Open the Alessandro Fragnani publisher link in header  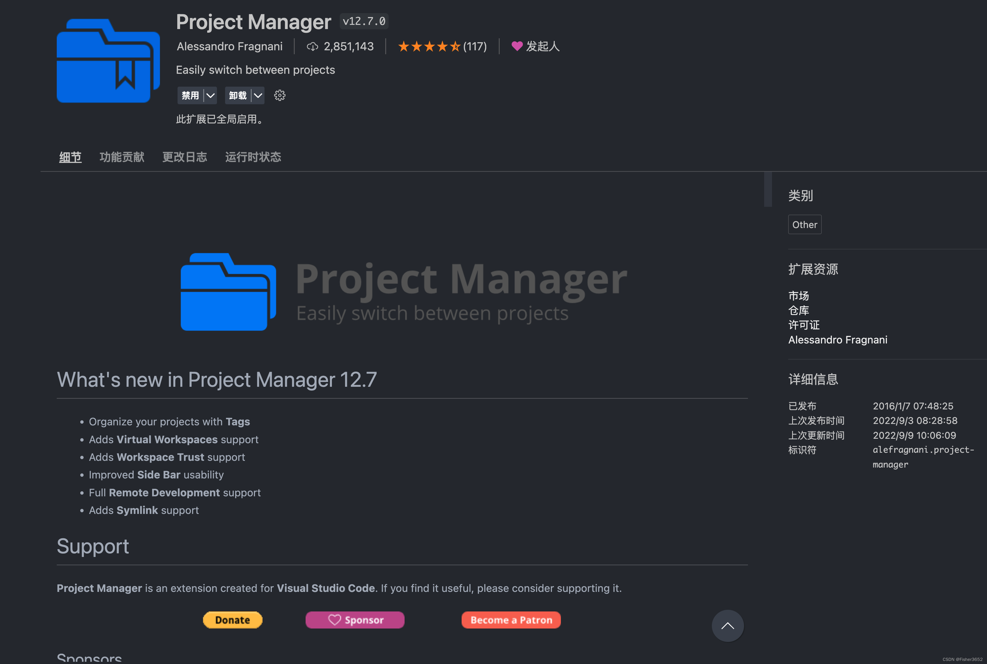(x=230, y=46)
